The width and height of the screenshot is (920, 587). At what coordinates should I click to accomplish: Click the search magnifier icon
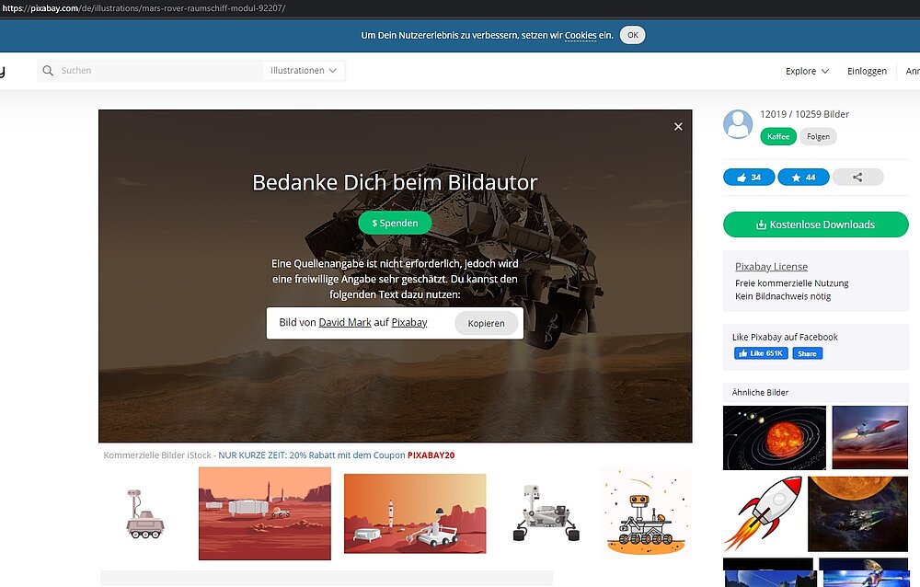pos(48,71)
